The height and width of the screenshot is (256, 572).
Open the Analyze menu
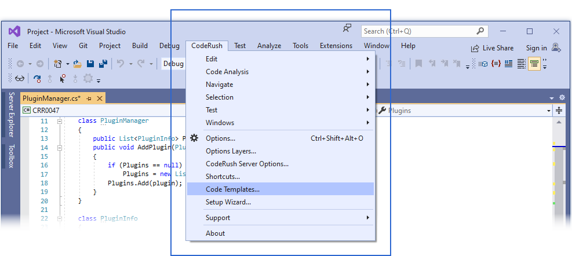[269, 46]
